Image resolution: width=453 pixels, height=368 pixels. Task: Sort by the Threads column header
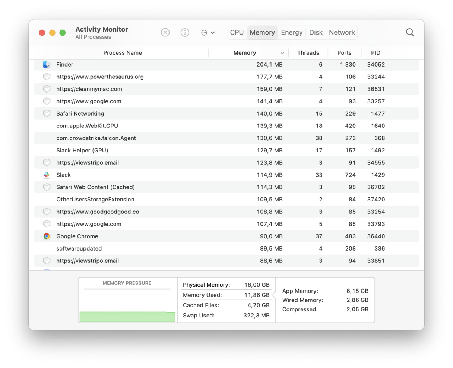pos(308,53)
